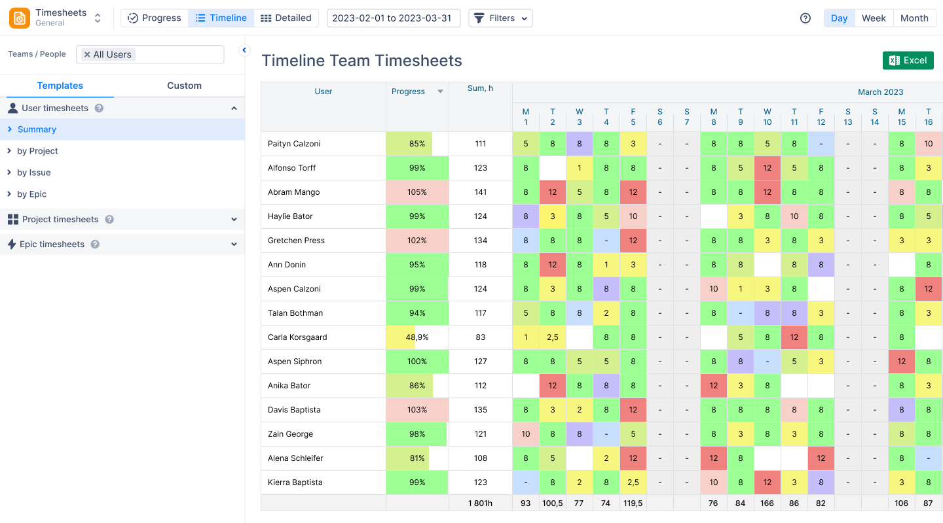Switch to Week view
The height and width of the screenshot is (523, 943).
click(x=874, y=18)
